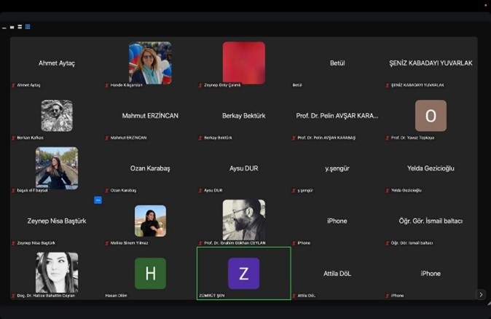
Task: Select the purple Z avatar ZÜMRÜT ŞEN
Action: 243,273
